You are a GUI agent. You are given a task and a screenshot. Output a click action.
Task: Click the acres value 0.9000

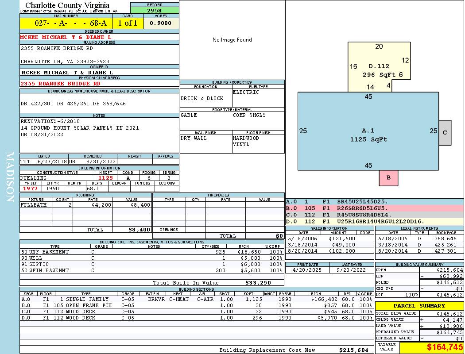coord(161,23)
